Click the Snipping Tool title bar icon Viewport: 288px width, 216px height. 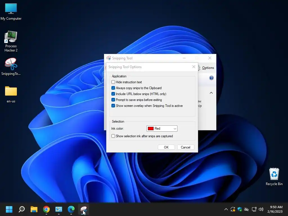point(109,58)
